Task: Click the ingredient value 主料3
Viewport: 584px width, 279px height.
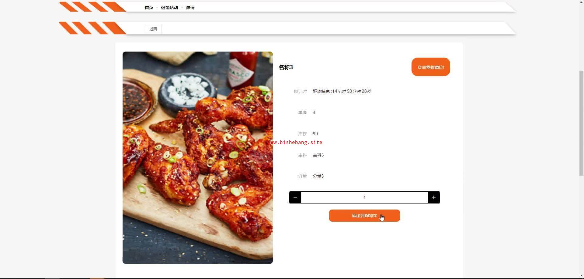Action: [x=318, y=155]
